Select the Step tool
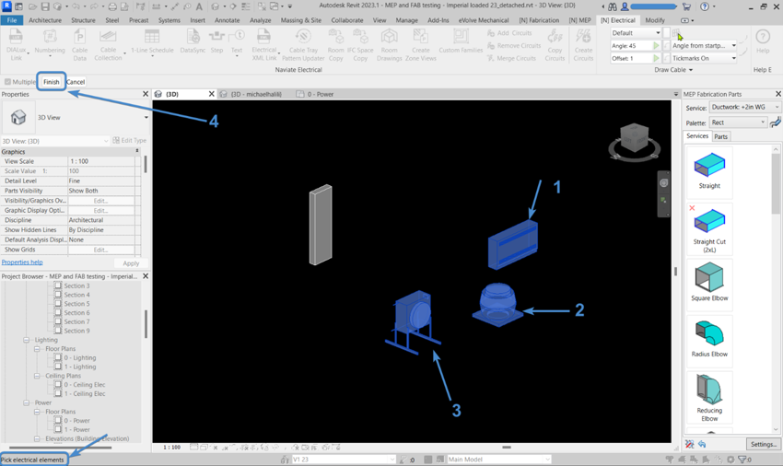This screenshot has width=783, height=466. [216, 42]
